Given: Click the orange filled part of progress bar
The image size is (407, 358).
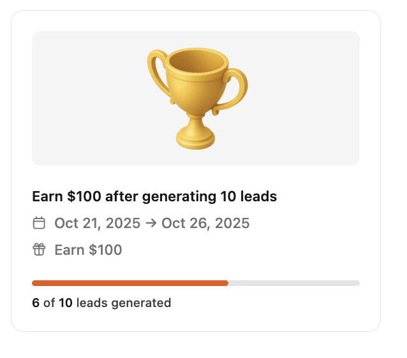Looking at the screenshot, I should 128,283.
